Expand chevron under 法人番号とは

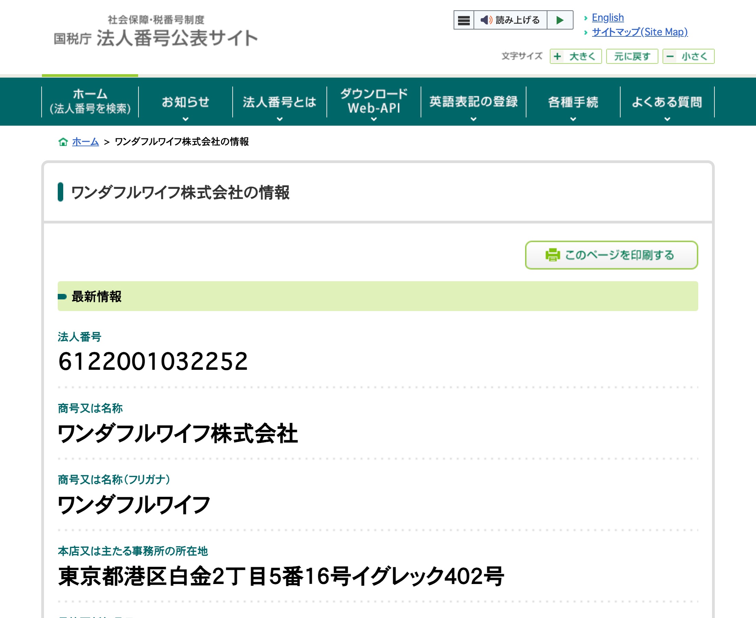coord(280,119)
